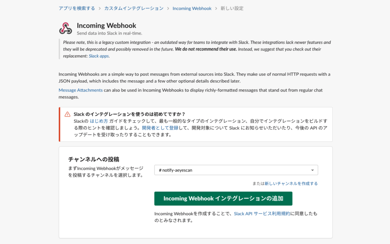Open the Incoming Webhook breadcrumb link

pos(192,9)
